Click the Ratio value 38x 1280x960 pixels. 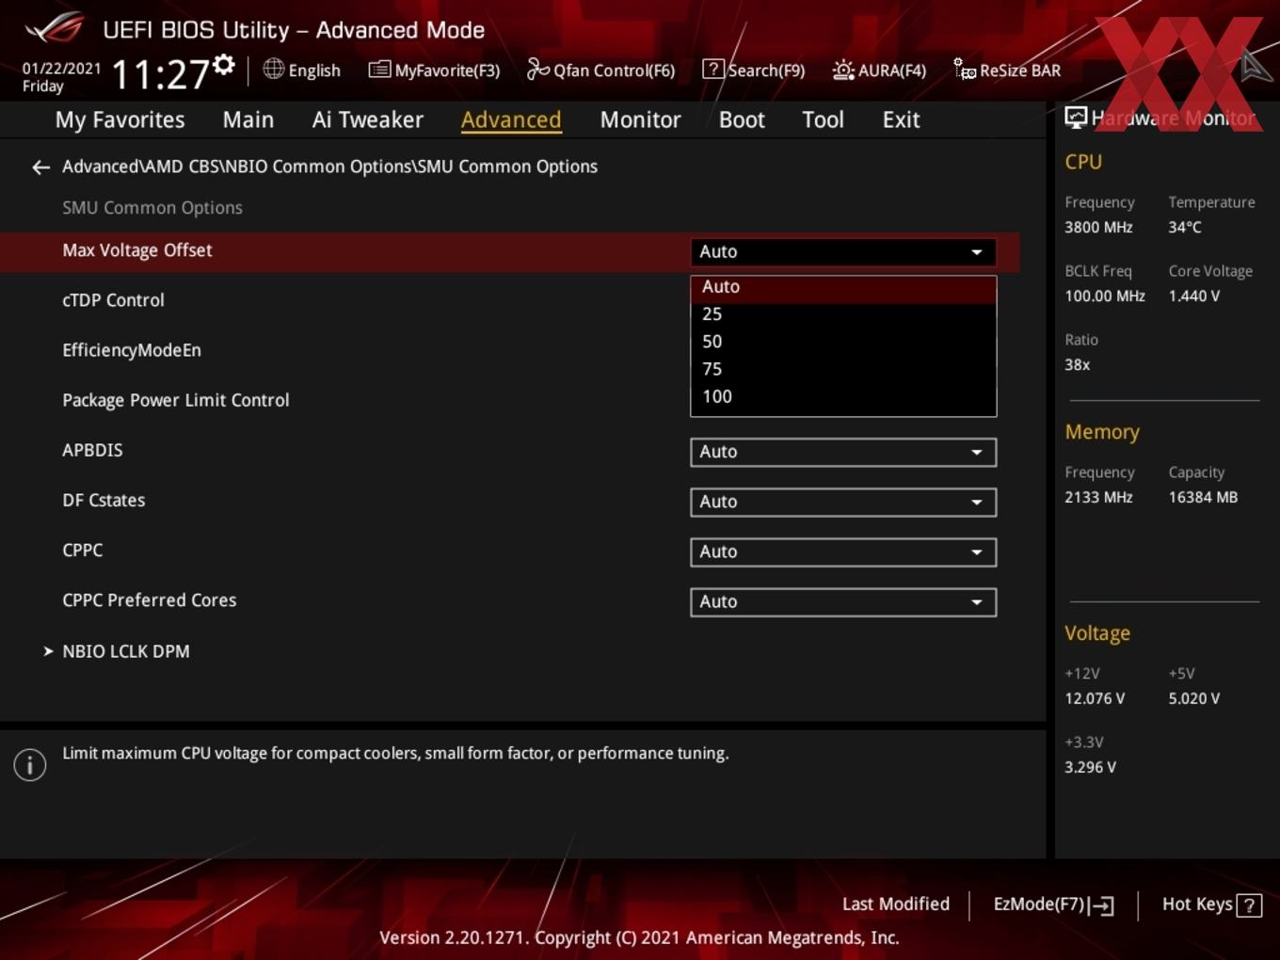point(1077,365)
